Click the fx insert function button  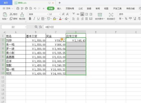pyautogui.click(x=41, y=27)
